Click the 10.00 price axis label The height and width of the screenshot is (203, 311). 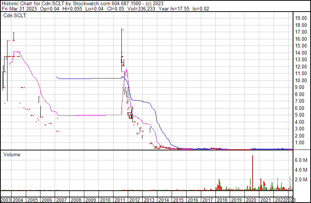301,80
